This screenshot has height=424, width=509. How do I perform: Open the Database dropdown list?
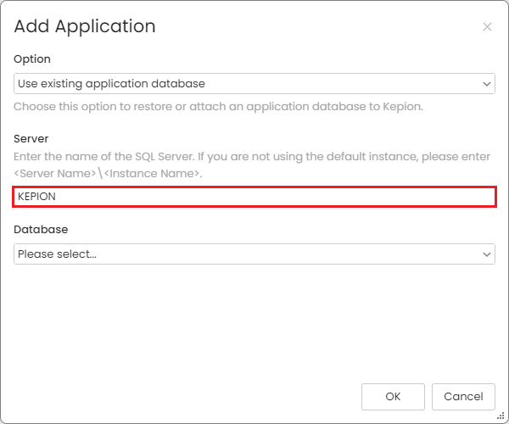(x=254, y=254)
